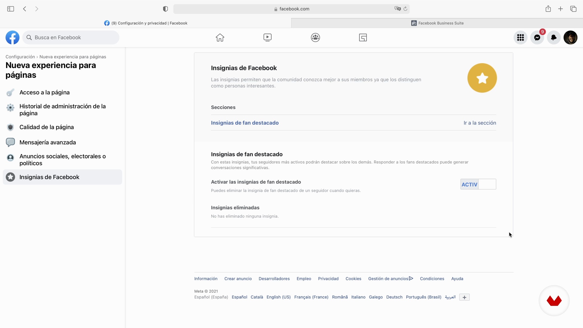Open the Ayuda footer link
The image size is (583, 328).
(x=457, y=278)
